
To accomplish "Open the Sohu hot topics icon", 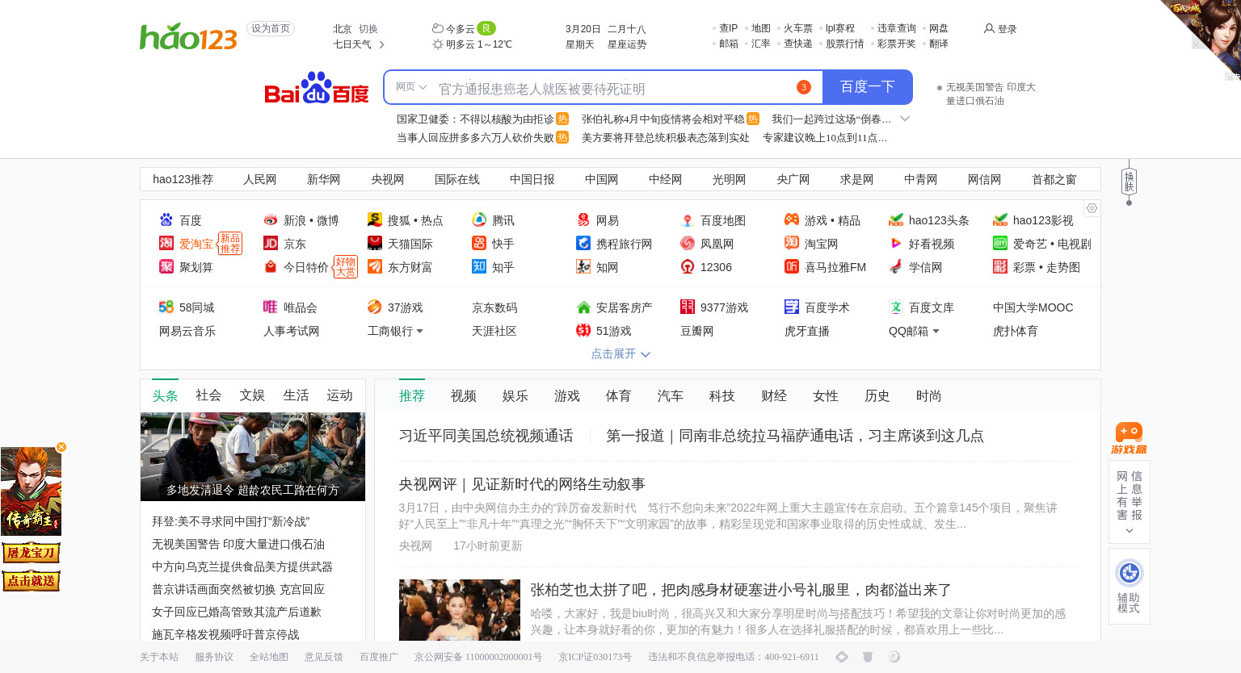I will (374, 219).
